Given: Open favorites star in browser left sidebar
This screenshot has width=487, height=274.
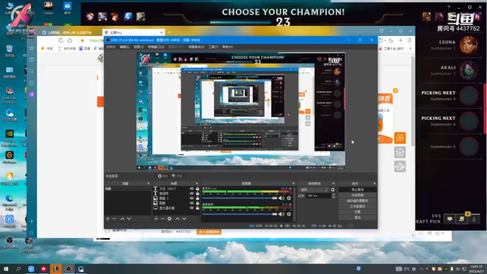Looking at the screenshot, I should [32, 48].
